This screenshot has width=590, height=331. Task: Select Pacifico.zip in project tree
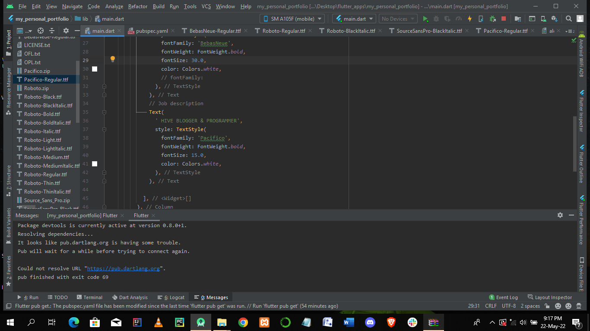[37, 71]
